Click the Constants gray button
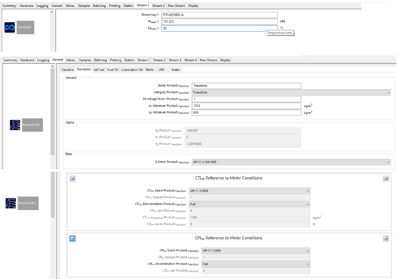The height and width of the screenshot is (280, 399). tap(25, 27)
